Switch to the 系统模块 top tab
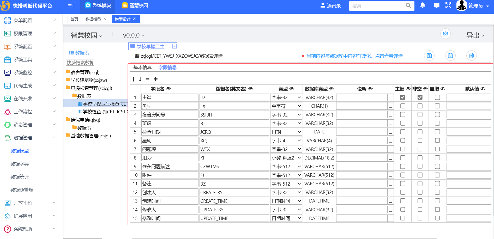494x239 pixels. point(98,5)
